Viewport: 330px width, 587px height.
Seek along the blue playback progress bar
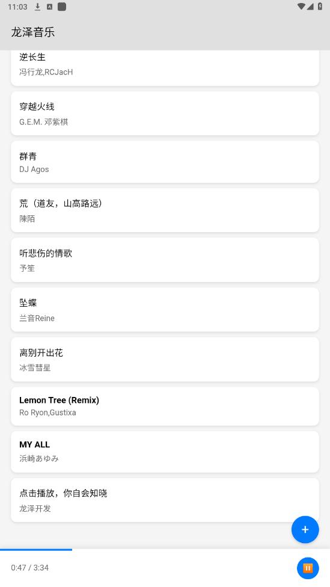[165, 550]
